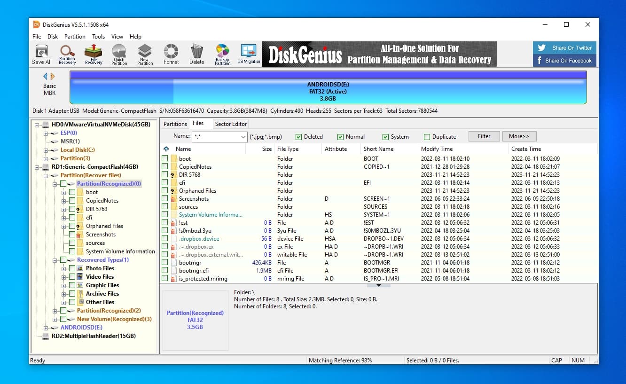Collapse the Partition(Recover files) tree node
This screenshot has width=626, height=384.
[x=46, y=175]
